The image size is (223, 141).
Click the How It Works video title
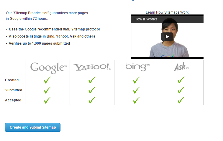[146, 19]
